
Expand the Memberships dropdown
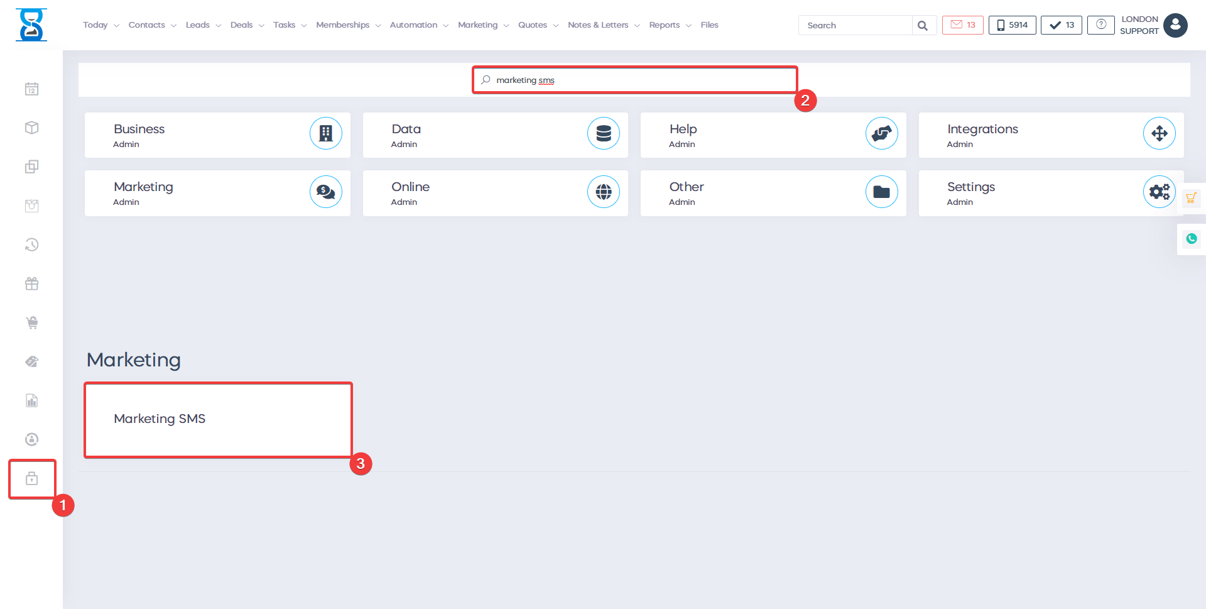click(x=348, y=25)
